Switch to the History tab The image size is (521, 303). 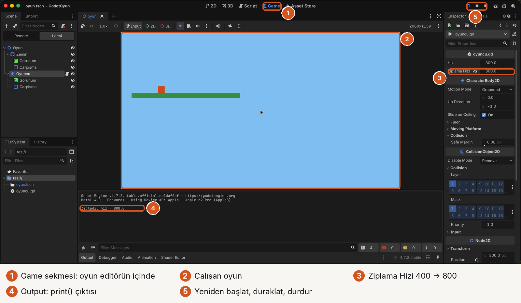pyautogui.click(x=40, y=142)
